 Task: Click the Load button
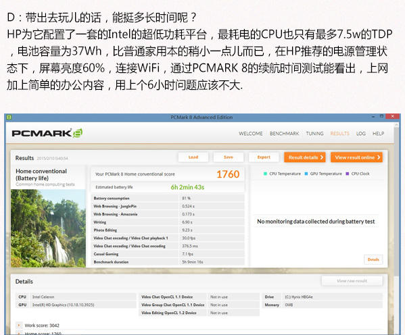193,157
